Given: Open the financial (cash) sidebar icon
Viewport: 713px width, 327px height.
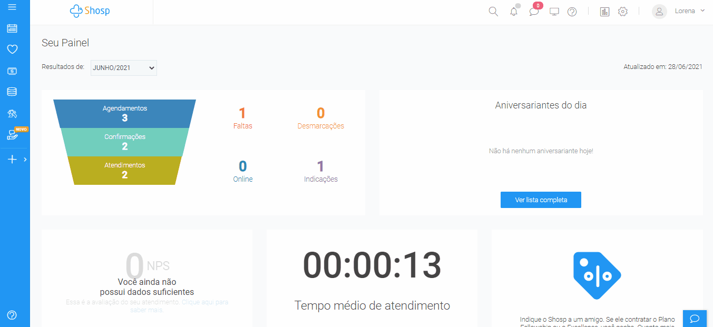Looking at the screenshot, I should click(x=12, y=71).
